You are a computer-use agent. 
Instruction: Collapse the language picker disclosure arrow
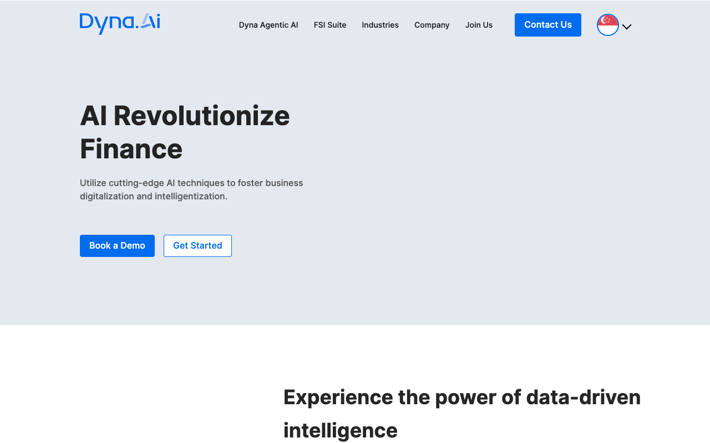(627, 26)
